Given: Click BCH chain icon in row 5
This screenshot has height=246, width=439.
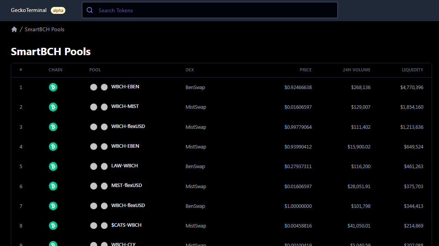Looking at the screenshot, I should (x=53, y=166).
